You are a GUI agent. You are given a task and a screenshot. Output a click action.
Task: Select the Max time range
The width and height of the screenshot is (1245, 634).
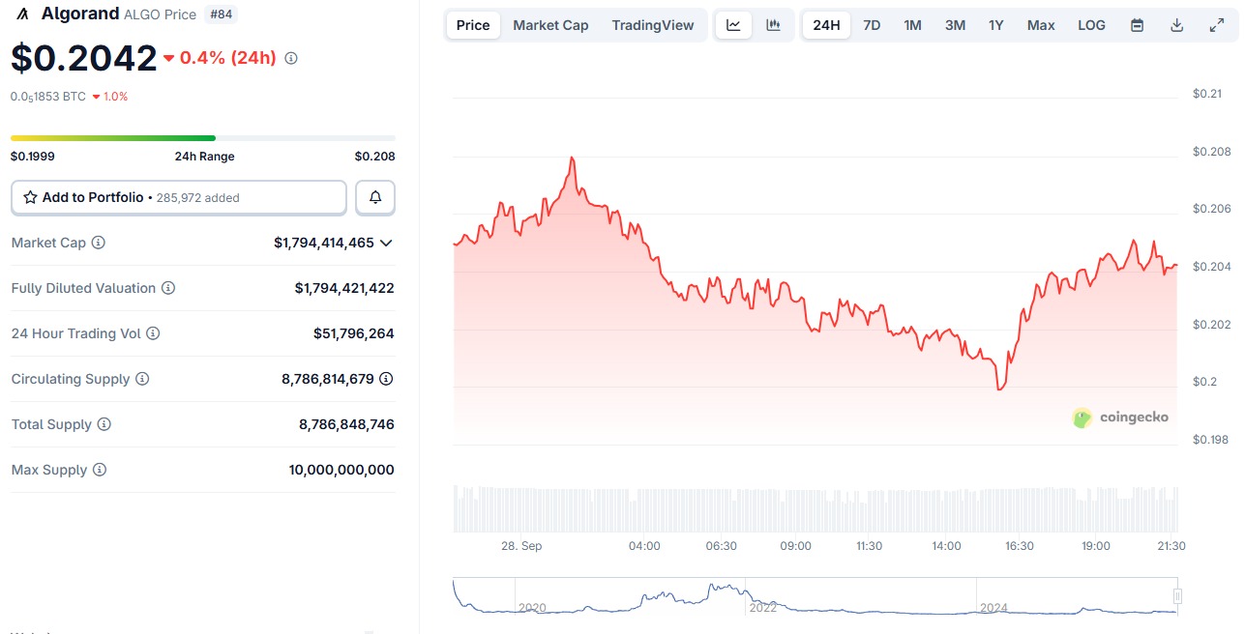point(1041,25)
